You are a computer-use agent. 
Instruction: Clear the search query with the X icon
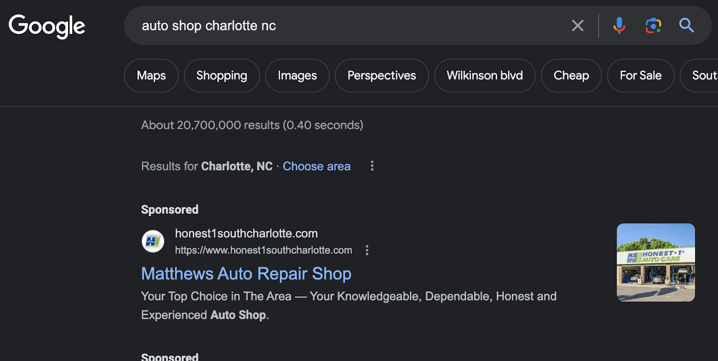577,26
